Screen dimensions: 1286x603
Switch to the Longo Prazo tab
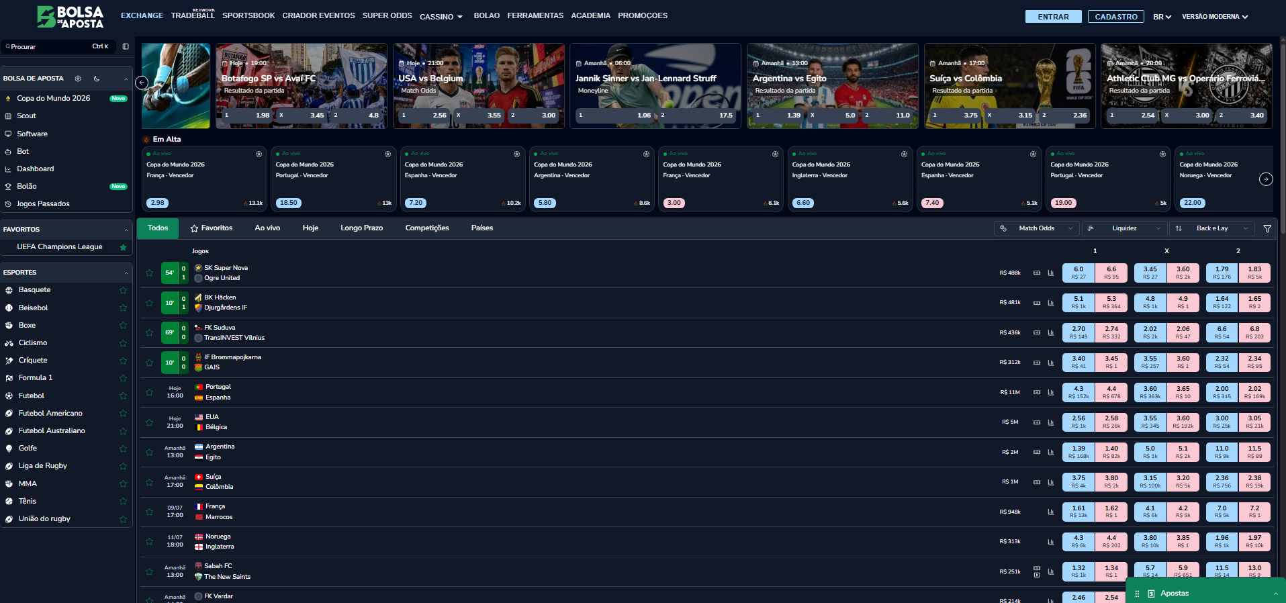361,228
